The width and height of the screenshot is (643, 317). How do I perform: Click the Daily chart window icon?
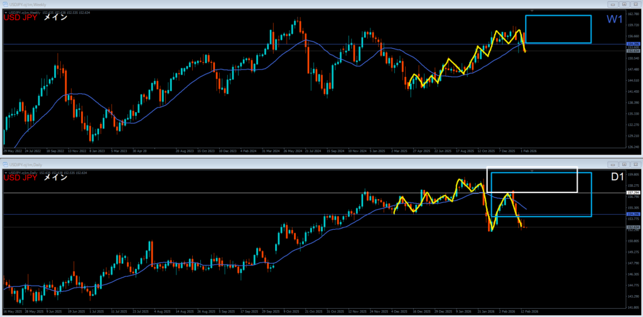(x=5, y=163)
